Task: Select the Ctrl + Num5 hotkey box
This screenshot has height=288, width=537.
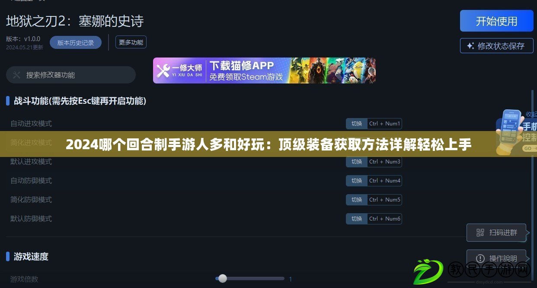Action: (x=385, y=200)
